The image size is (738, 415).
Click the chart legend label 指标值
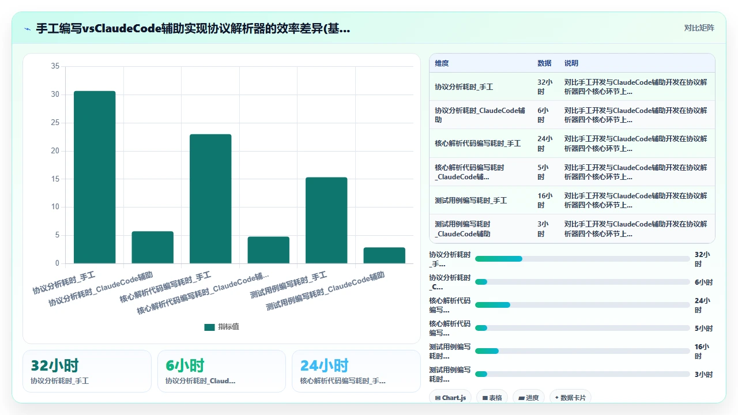228,327
